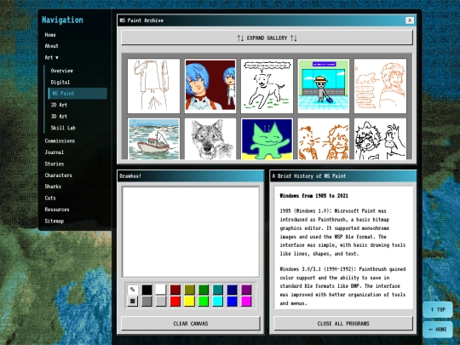The height and width of the screenshot is (345, 460).
Task: Pick the cyan color swatch
Action: (218, 301)
